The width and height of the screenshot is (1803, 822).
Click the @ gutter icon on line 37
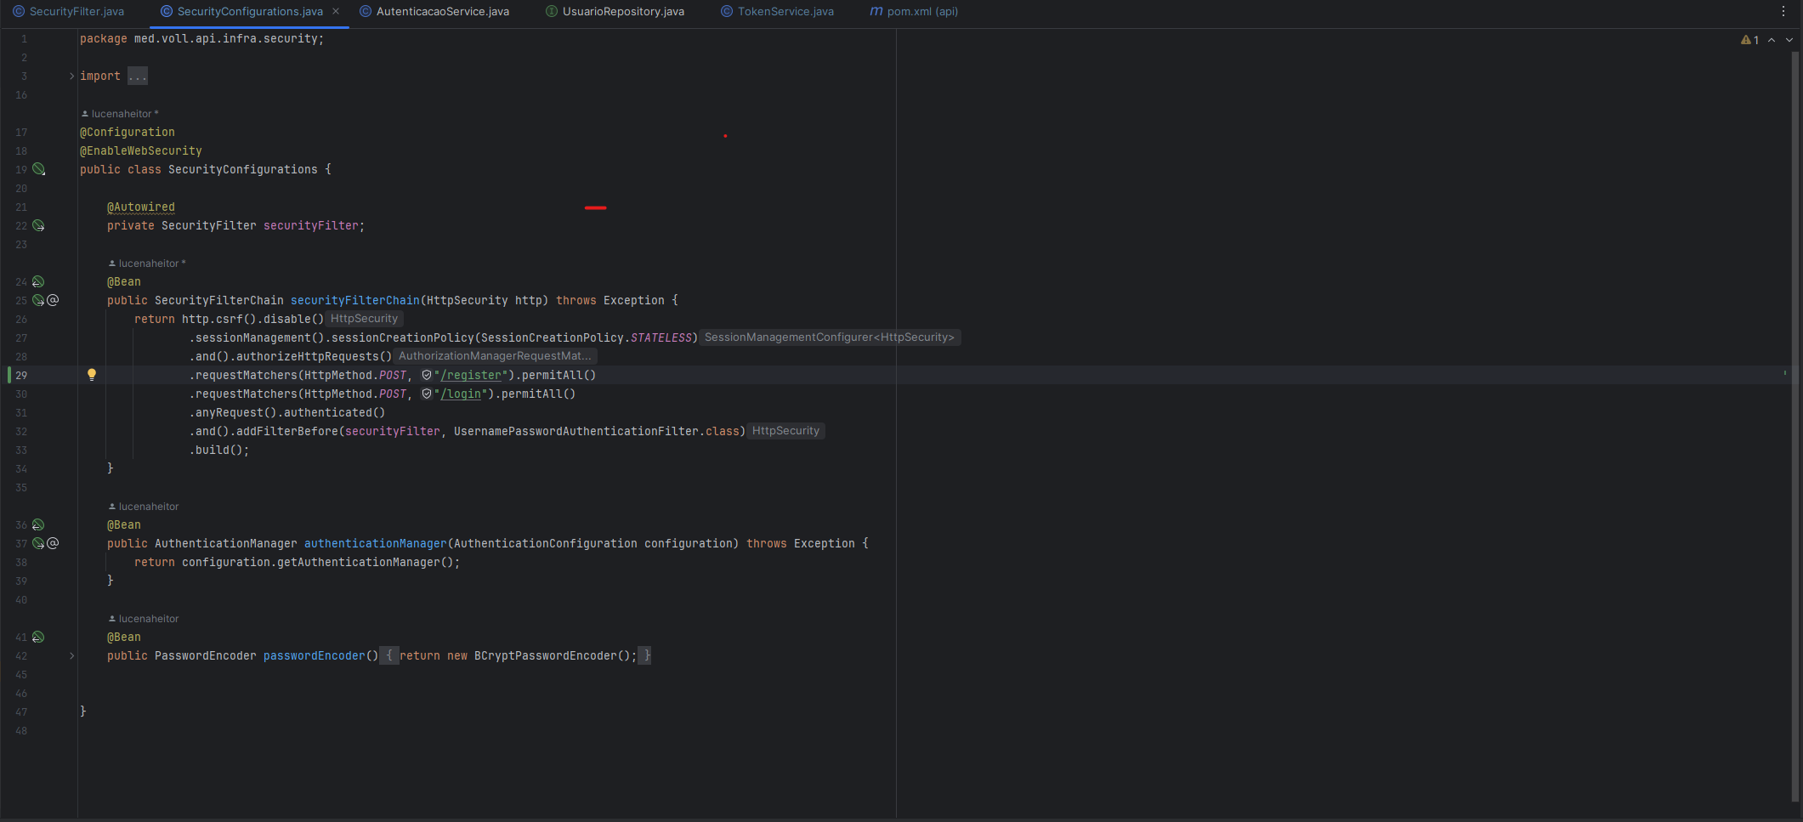53,544
